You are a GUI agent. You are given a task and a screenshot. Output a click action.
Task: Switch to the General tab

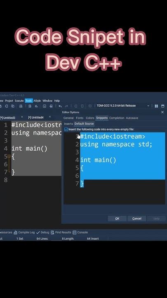click(68, 118)
